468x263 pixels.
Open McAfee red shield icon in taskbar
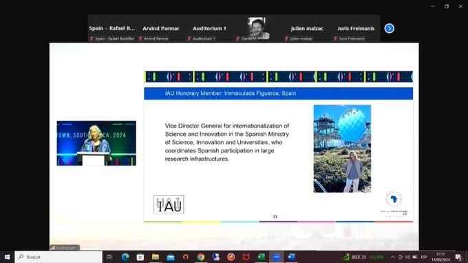tap(246, 257)
